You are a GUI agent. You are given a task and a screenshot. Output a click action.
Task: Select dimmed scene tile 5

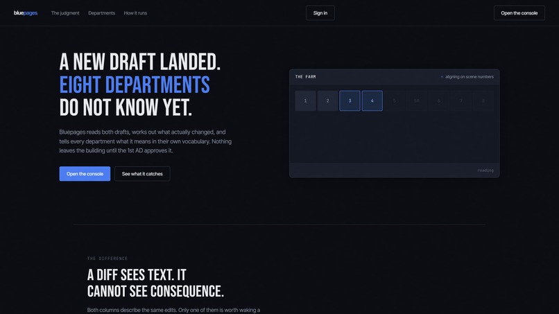(395, 101)
